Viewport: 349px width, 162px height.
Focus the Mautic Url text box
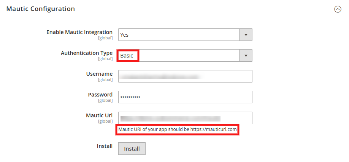pos(185,118)
